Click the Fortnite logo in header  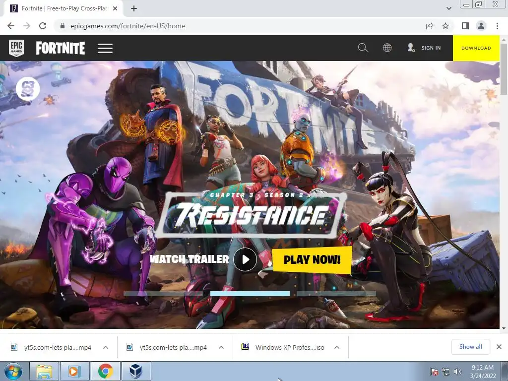point(60,48)
